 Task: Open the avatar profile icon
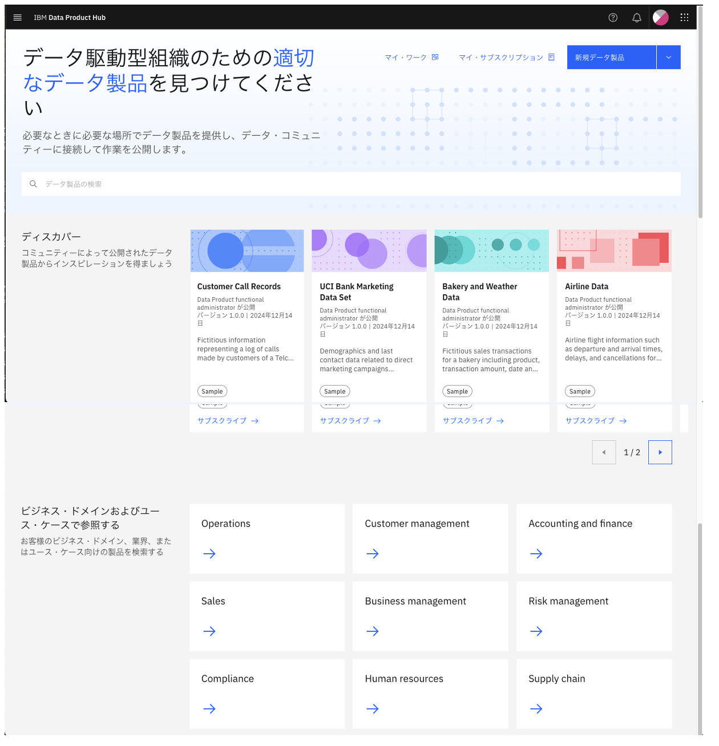click(x=660, y=18)
